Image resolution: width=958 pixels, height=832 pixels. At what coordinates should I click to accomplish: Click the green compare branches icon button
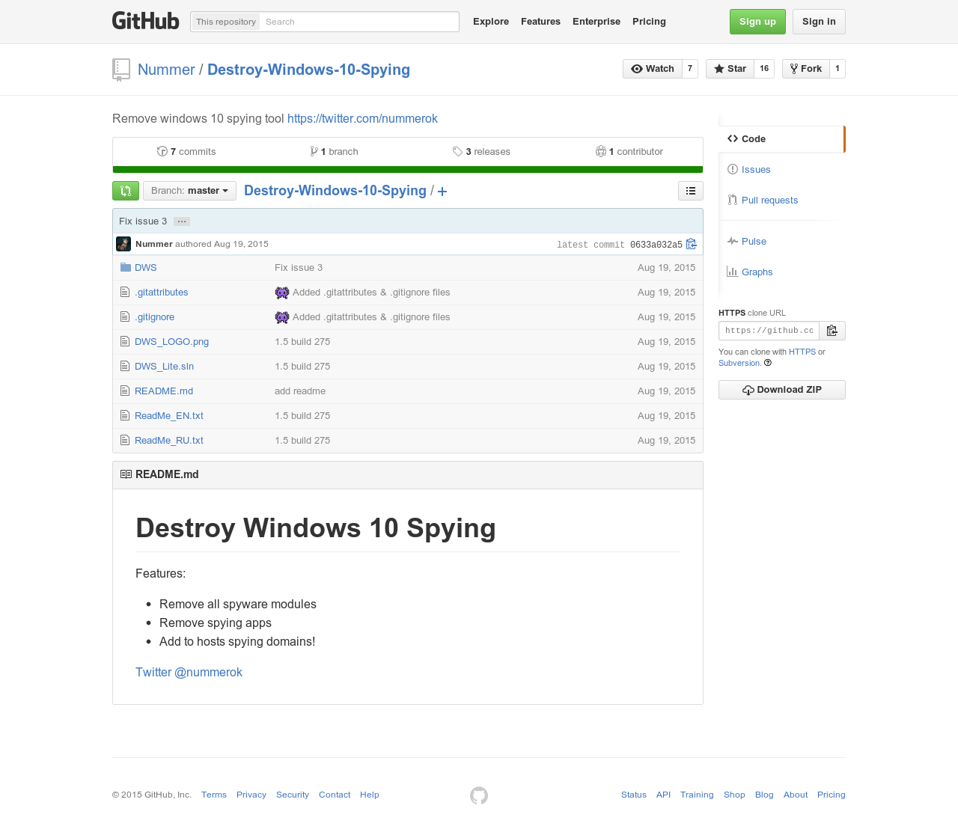point(126,191)
